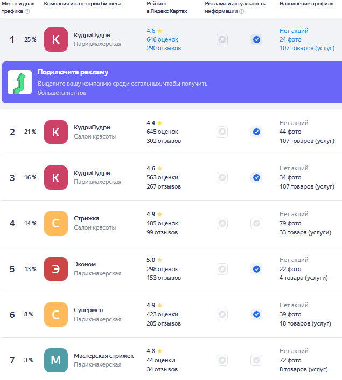Click the '18 товаров (услуг)' text
The height and width of the screenshot is (380, 342).
click(305, 323)
